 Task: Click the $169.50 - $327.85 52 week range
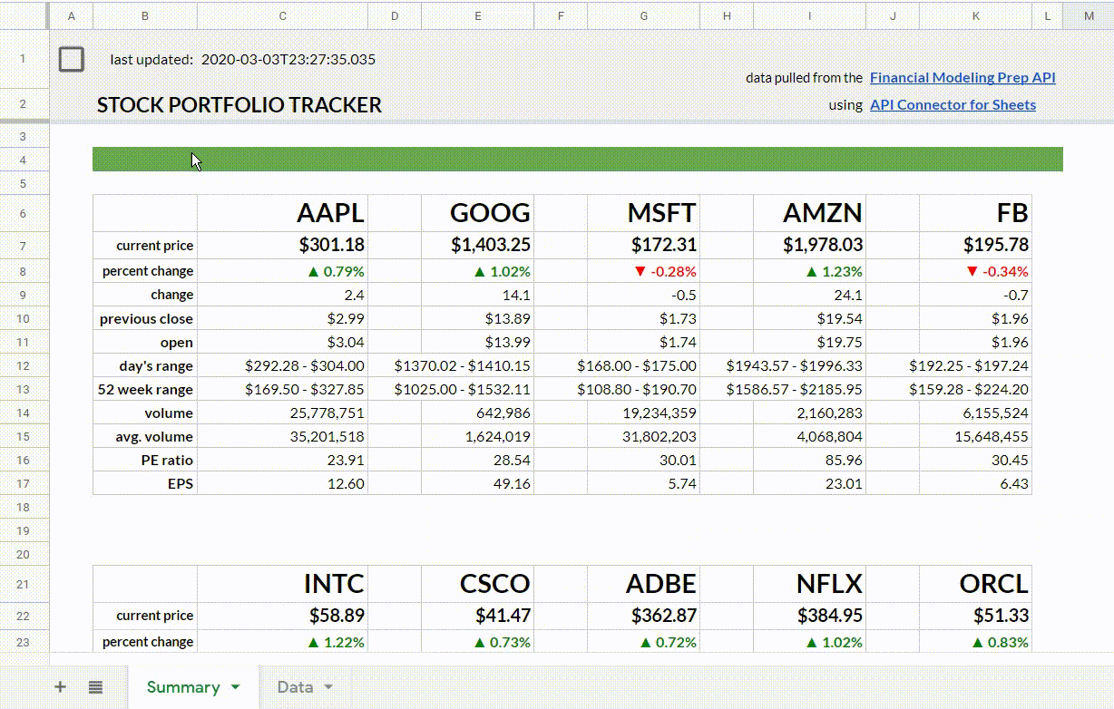pos(283,389)
